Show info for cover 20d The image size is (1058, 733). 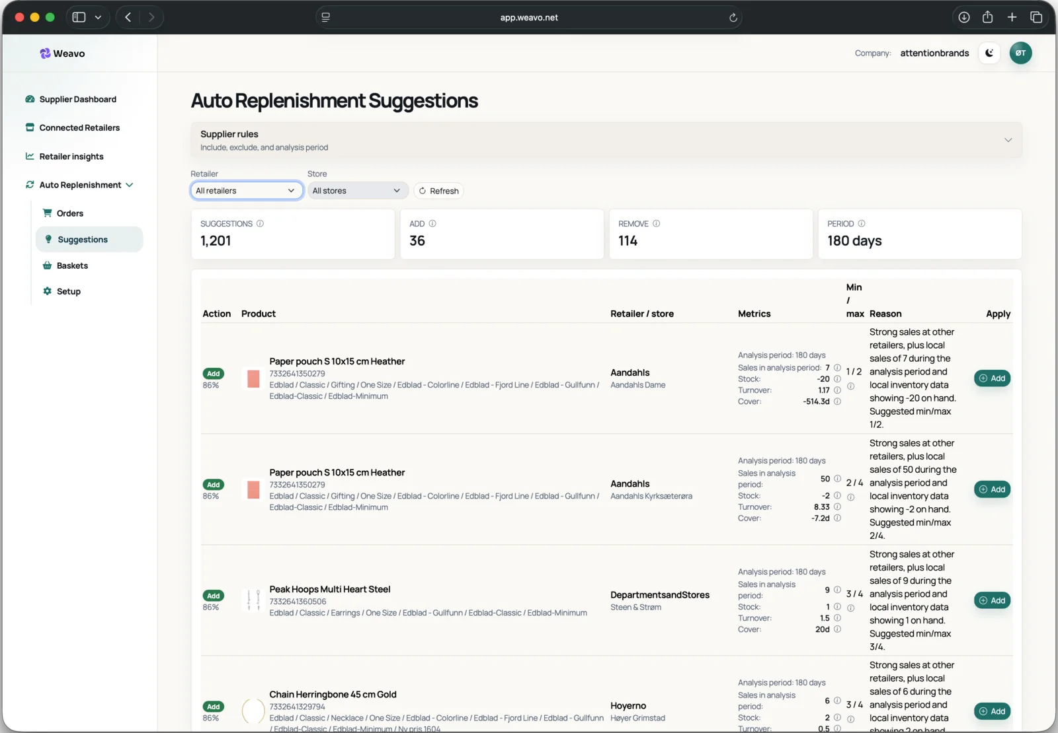click(x=837, y=629)
